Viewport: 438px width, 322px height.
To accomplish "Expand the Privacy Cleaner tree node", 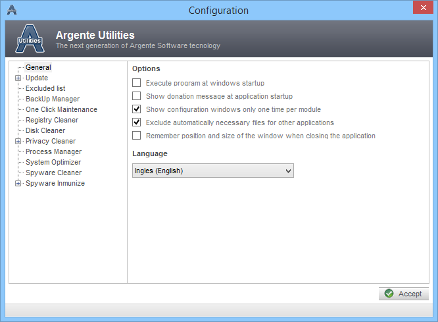I will (18, 142).
